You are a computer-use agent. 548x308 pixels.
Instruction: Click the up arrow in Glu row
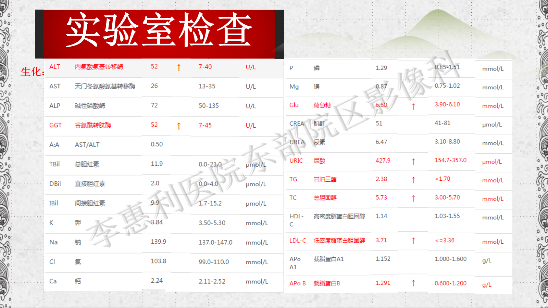tap(413, 106)
